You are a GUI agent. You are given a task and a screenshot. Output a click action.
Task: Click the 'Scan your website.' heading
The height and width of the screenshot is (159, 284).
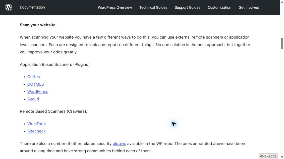[x=38, y=25]
